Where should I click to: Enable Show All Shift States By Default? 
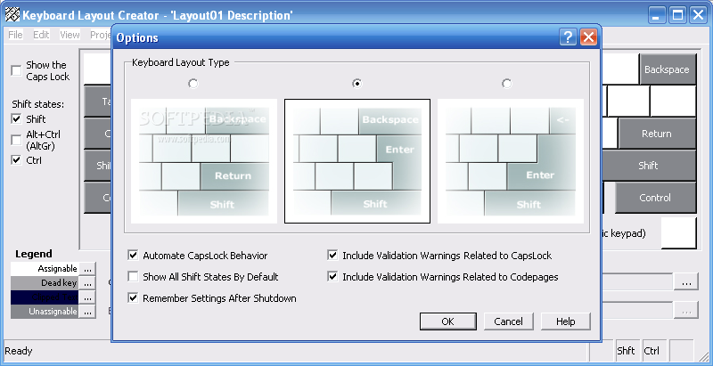(x=133, y=277)
